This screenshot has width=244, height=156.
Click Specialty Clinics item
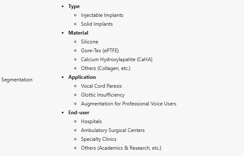click(x=99, y=139)
